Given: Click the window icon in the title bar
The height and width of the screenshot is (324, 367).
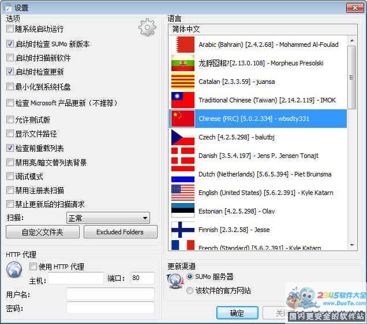Looking at the screenshot, I should (x=8, y=8).
